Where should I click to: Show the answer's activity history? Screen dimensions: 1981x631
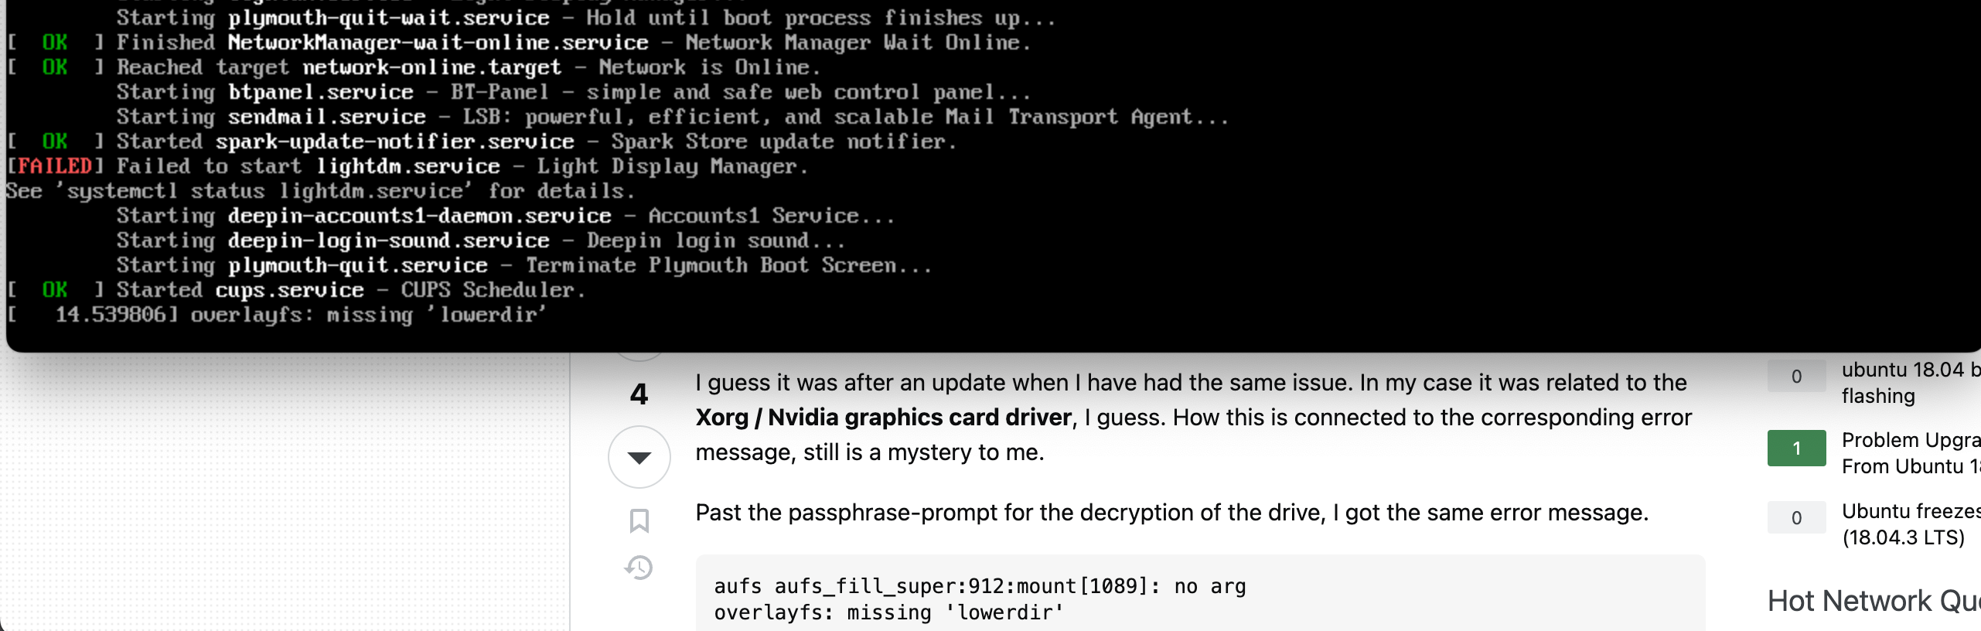point(639,568)
